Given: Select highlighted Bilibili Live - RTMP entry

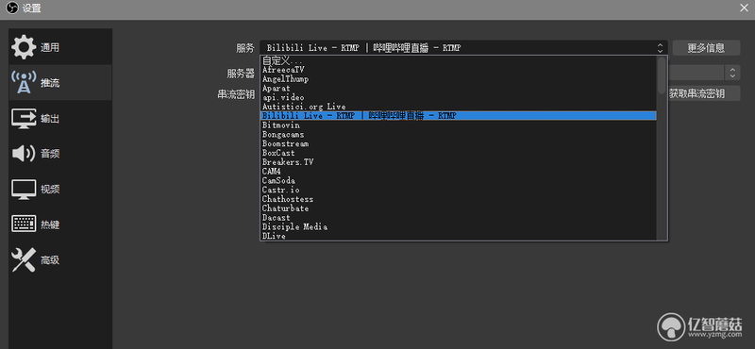Looking at the screenshot, I should pos(458,116).
